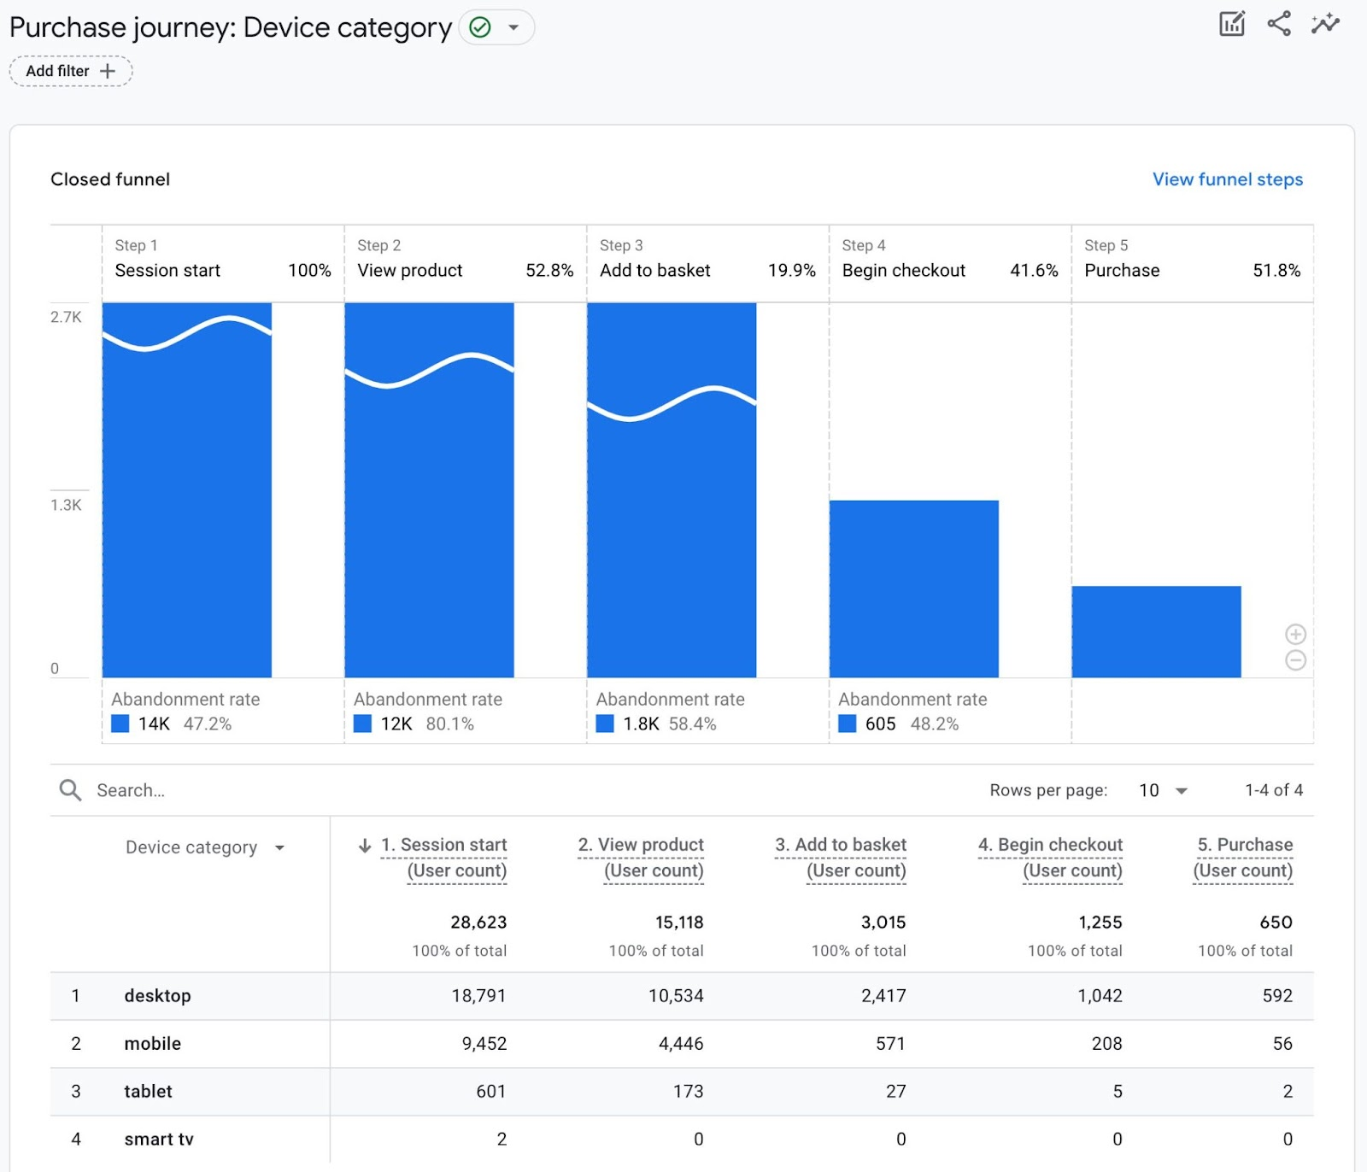1367x1172 pixels.
Task: Zoom out of the funnel chart
Action: pyautogui.click(x=1295, y=659)
